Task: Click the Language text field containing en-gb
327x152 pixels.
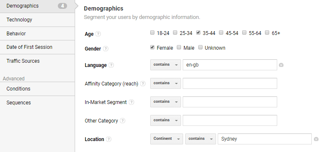Action: point(230,65)
